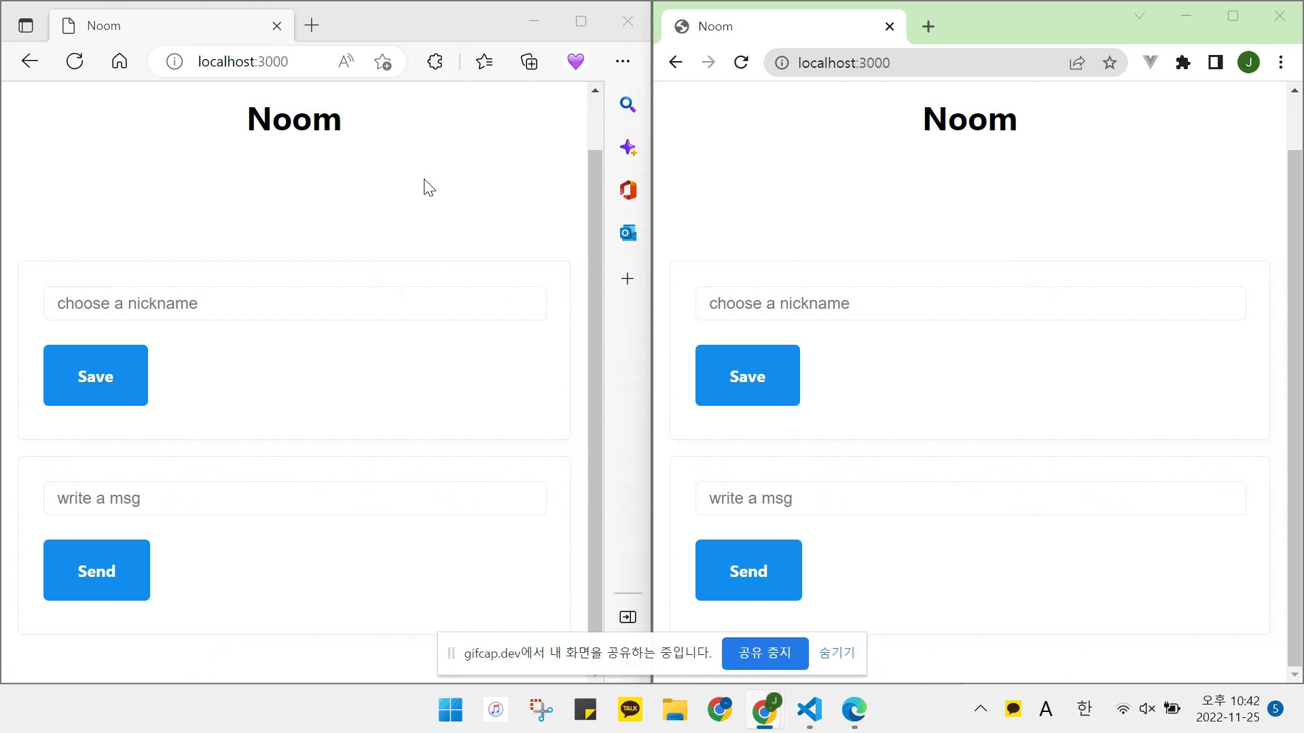Open Edge's three-dot settings menu

tap(623, 61)
